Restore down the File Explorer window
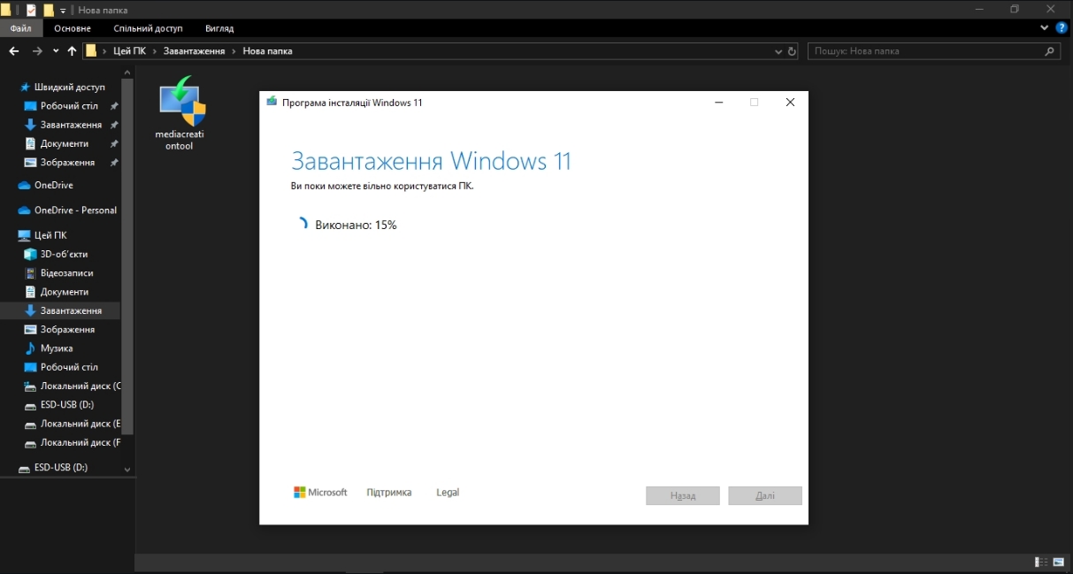This screenshot has width=1073, height=574. coord(1015,10)
